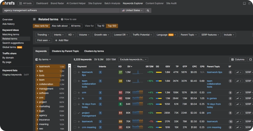Click the Columns button
Image resolution: width=253 pixels, height=131 pixels.
[238, 59]
